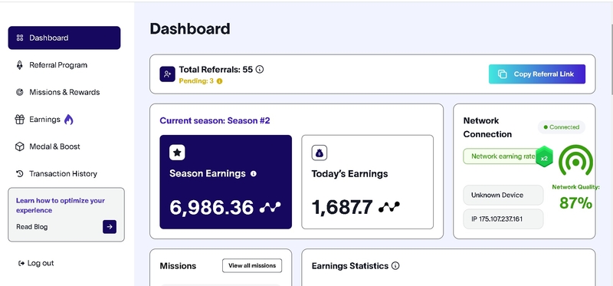Viewport: 613px width, 286px height.
Task: Log out of the account
Action: coord(36,263)
